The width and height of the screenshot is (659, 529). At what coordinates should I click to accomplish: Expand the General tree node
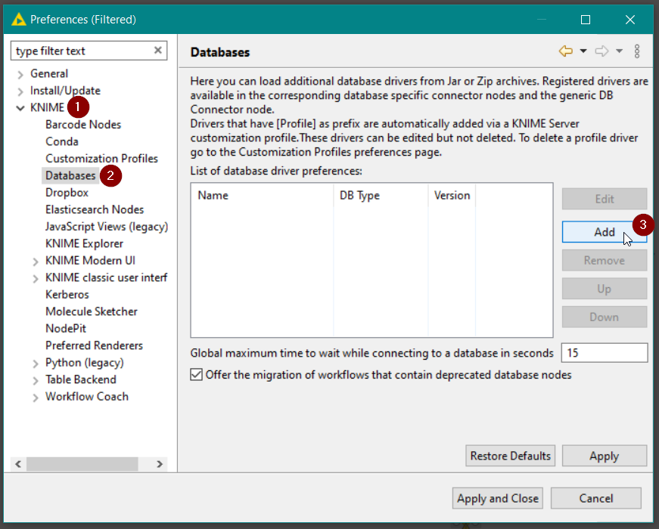click(x=20, y=74)
